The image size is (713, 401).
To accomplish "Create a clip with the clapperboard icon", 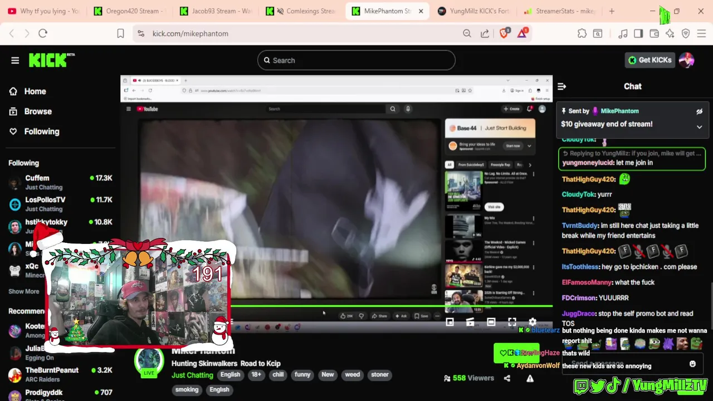I will 470,322.
